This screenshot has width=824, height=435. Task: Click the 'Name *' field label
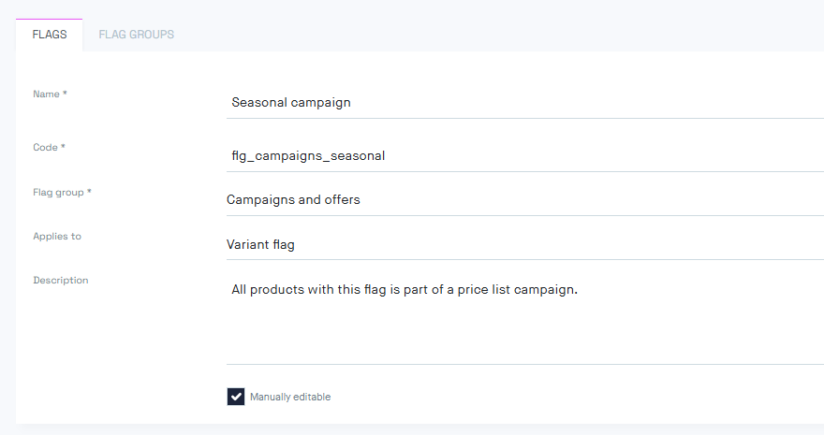click(50, 94)
